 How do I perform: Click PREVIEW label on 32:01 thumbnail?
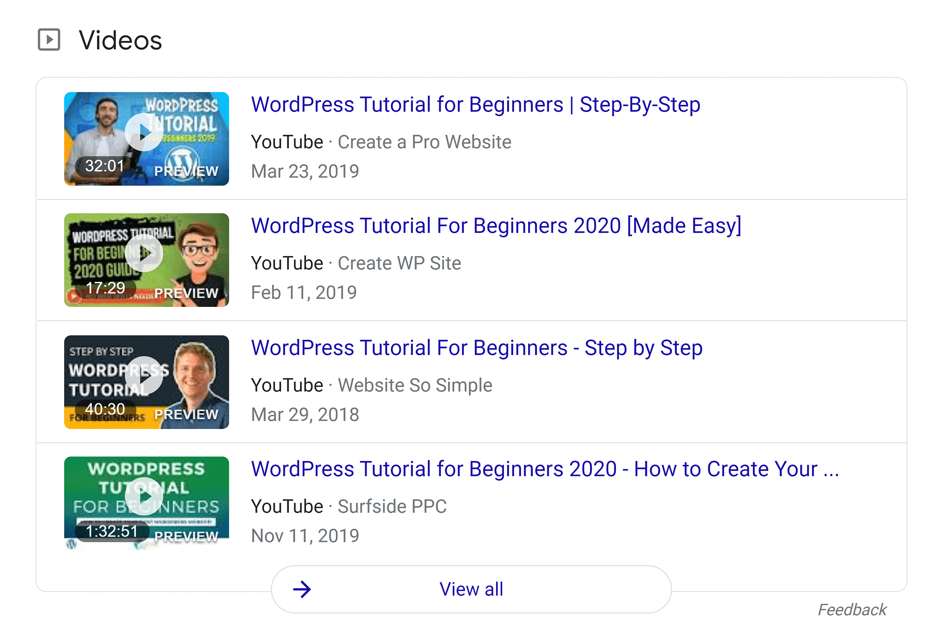click(186, 171)
